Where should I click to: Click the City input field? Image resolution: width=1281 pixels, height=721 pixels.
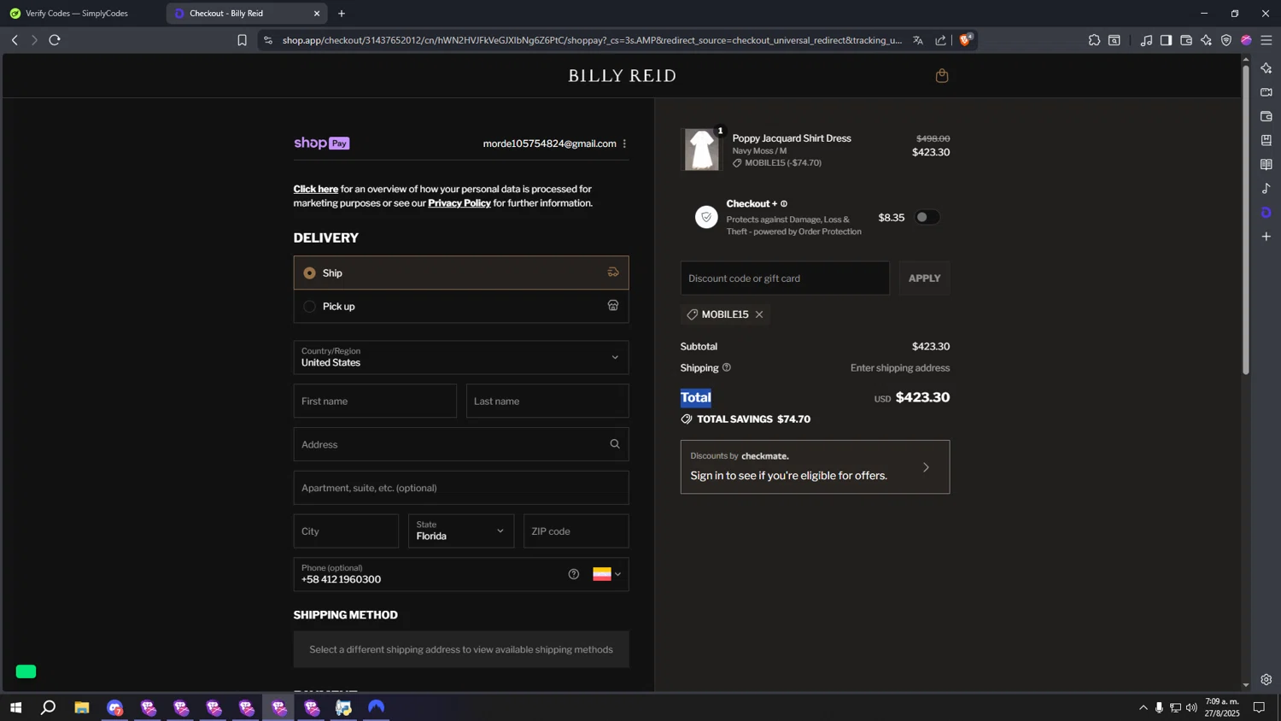coord(346,530)
